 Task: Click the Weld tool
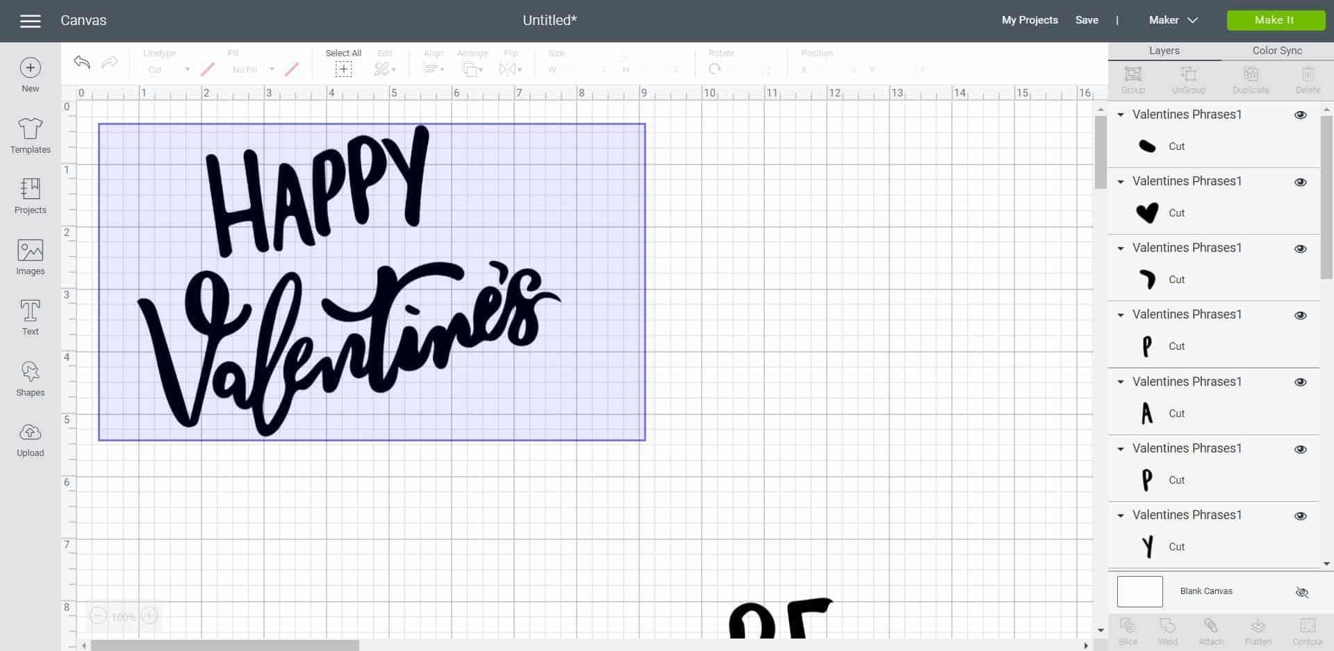coord(1167,632)
